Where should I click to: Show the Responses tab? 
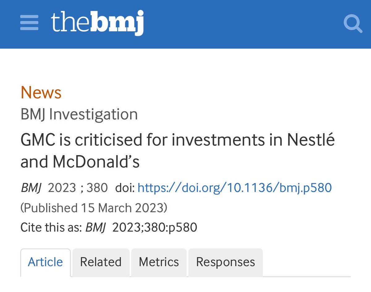coord(225,262)
